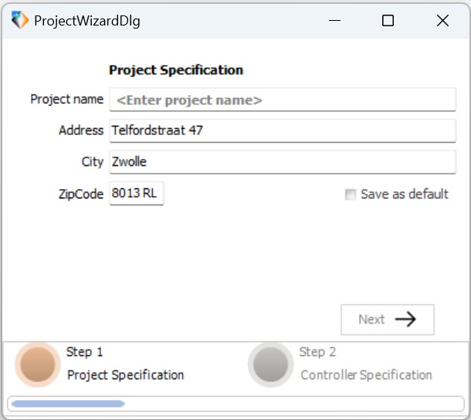Click the Project Specification step text at bottom

coord(126,375)
